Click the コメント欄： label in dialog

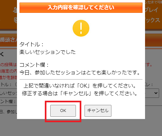(34, 65)
